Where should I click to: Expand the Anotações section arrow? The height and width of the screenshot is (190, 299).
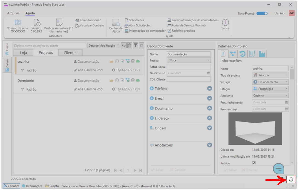tap(209, 145)
